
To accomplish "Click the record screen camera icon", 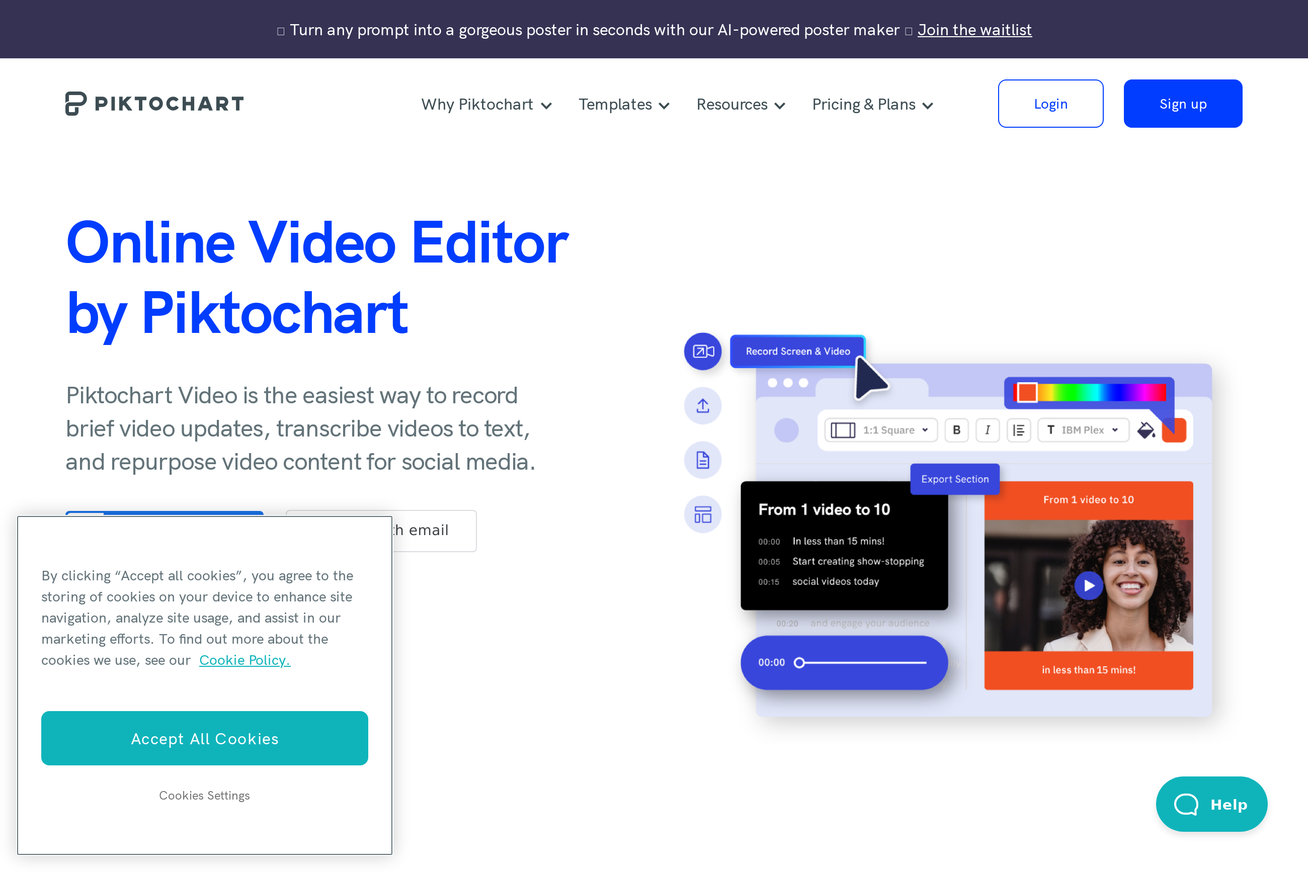I will 703,352.
